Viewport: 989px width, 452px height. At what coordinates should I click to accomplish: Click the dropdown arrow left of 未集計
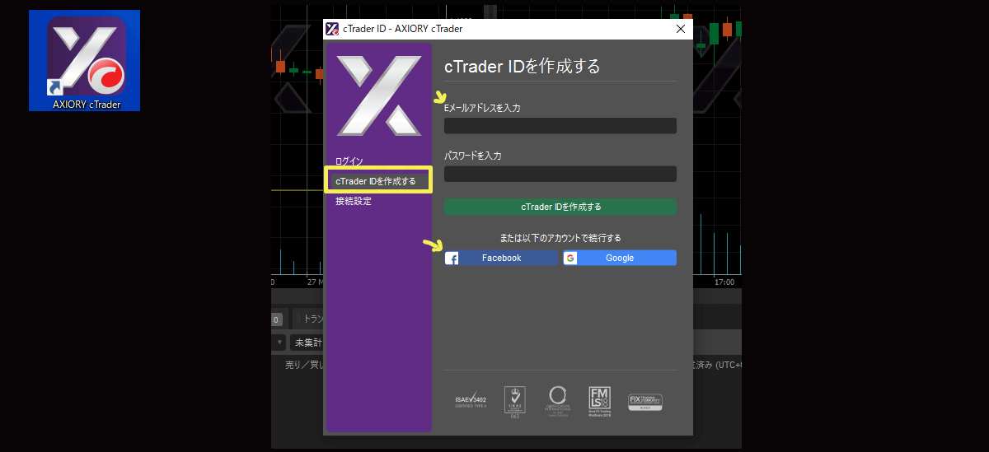[x=279, y=342]
